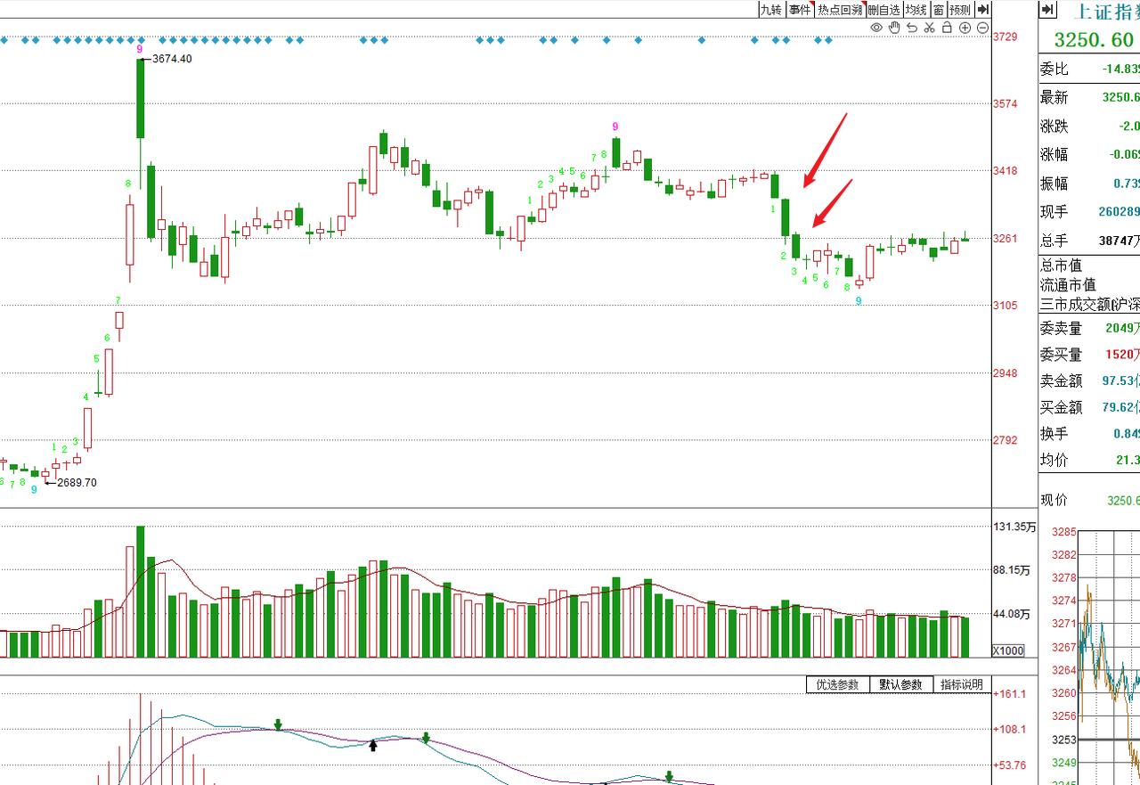
Task: Click the 3674.40 high price label
Action: (172, 59)
